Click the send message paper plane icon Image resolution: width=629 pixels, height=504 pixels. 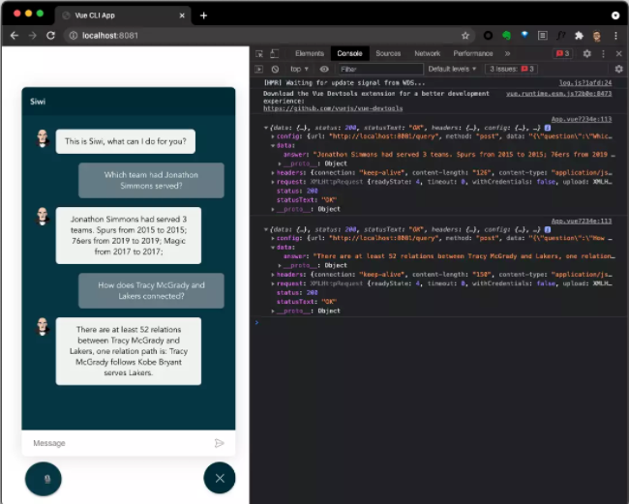[220, 443]
